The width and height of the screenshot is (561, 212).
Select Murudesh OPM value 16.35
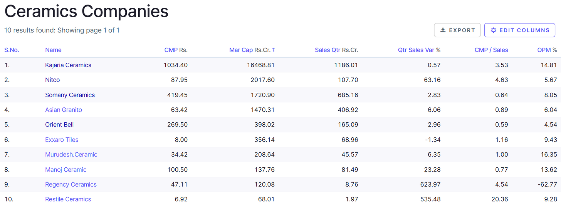coord(549,155)
